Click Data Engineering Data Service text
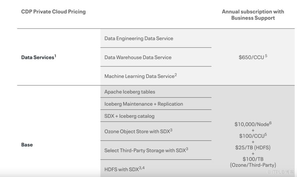 point(139,38)
